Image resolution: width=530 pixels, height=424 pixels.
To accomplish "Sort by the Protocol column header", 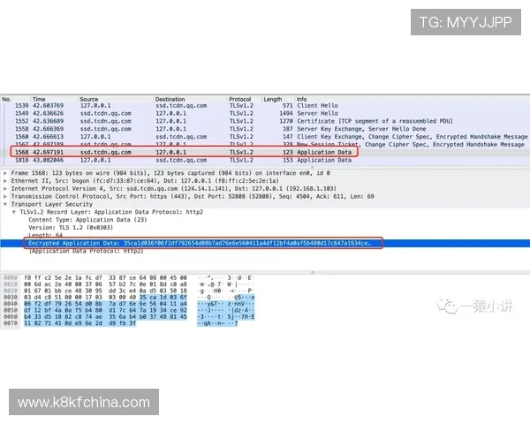I will point(239,99).
